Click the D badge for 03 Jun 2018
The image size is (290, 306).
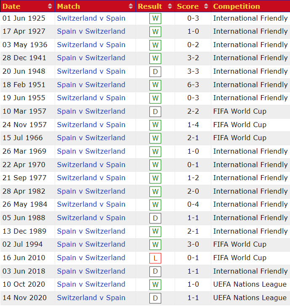pyautogui.click(x=155, y=271)
